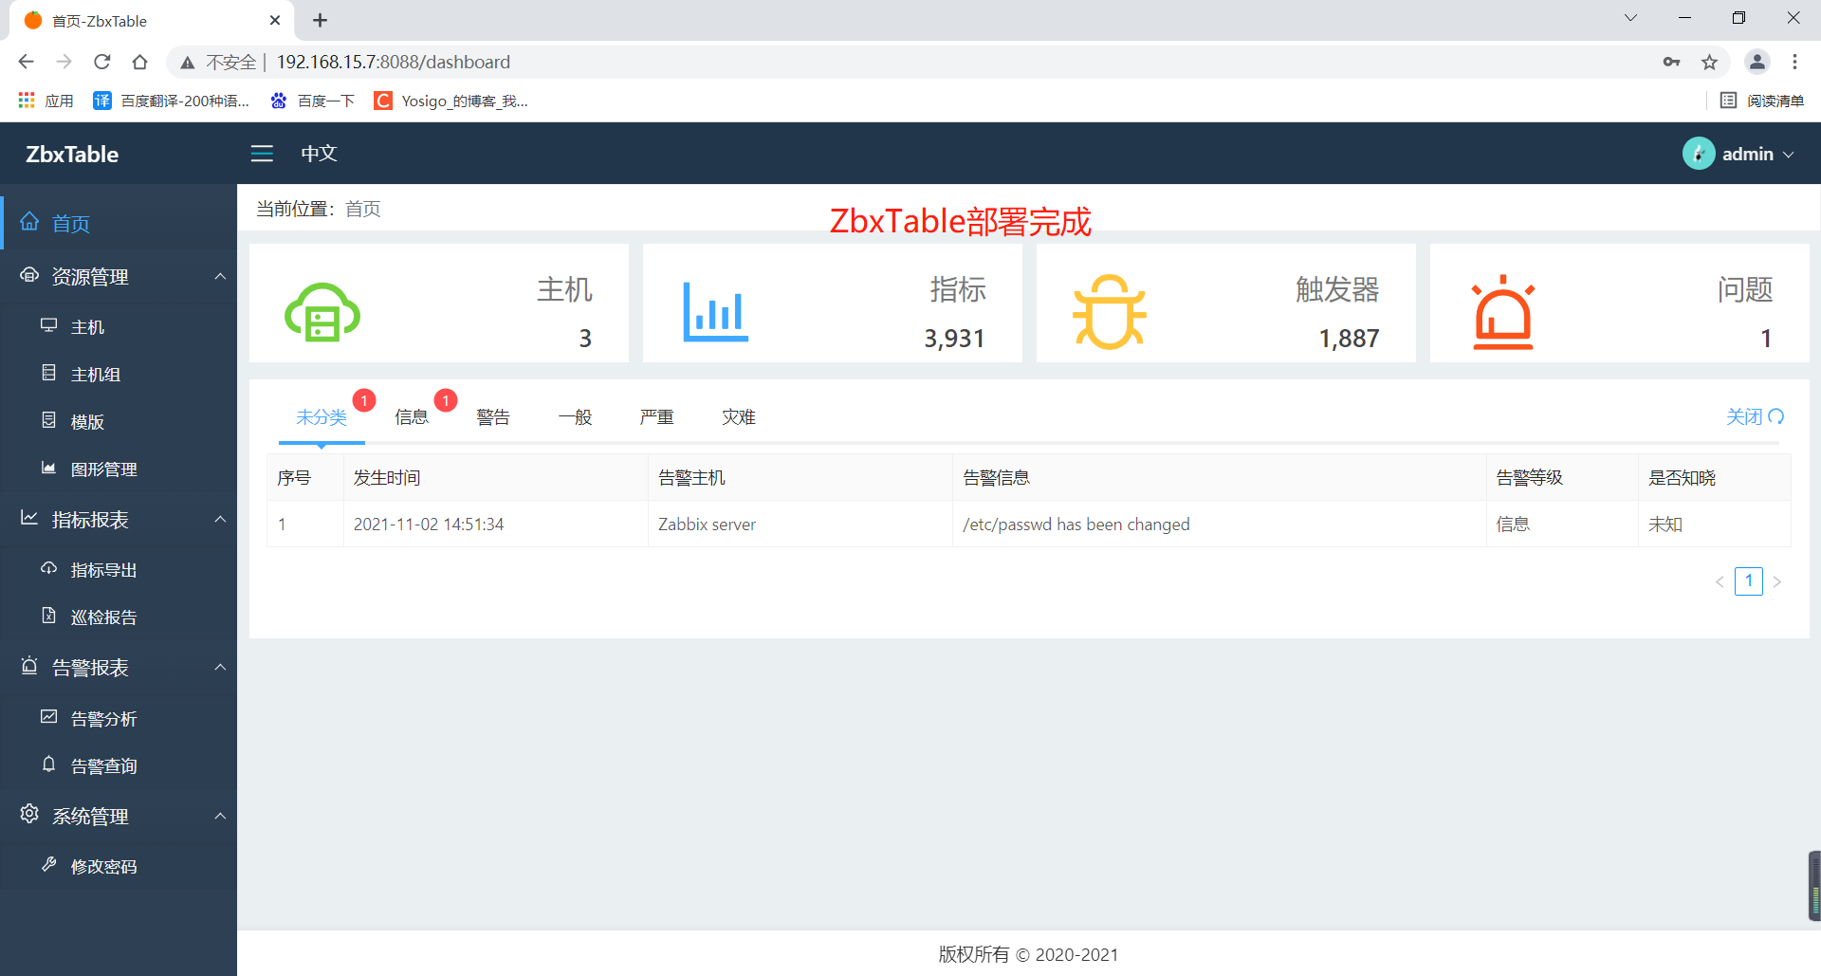The height and width of the screenshot is (976, 1821).
Task: Click the 触发器 bug icon
Action: pyautogui.click(x=1110, y=311)
